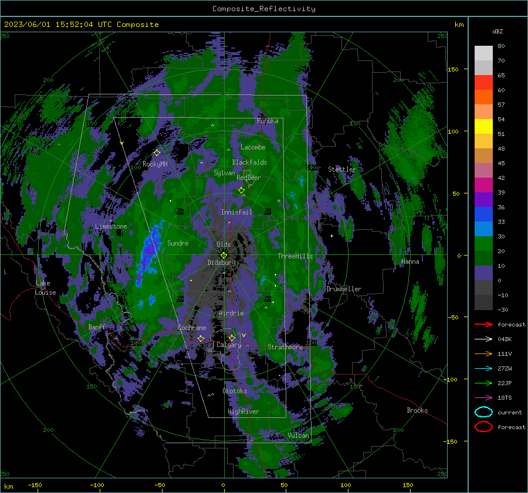Click the magenta 18TS arrow in legend
This screenshot has height=493, width=528.
(x=483, y=398)
